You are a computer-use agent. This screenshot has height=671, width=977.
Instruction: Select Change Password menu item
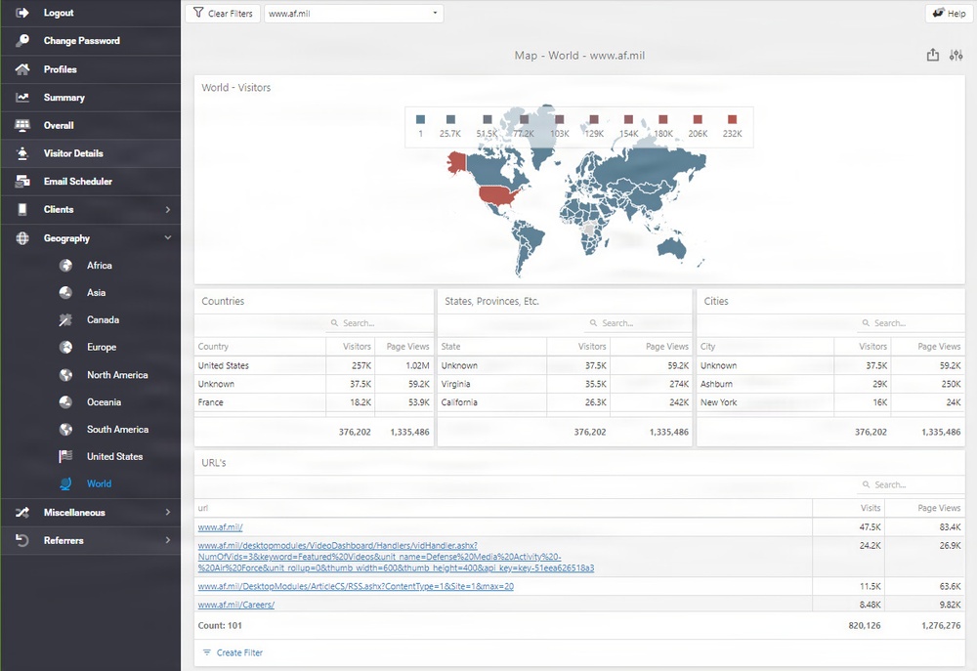click(x=90, y=41)
